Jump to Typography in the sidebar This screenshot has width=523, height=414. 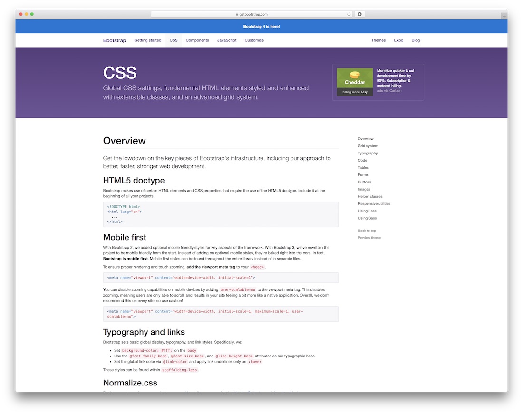368,154
